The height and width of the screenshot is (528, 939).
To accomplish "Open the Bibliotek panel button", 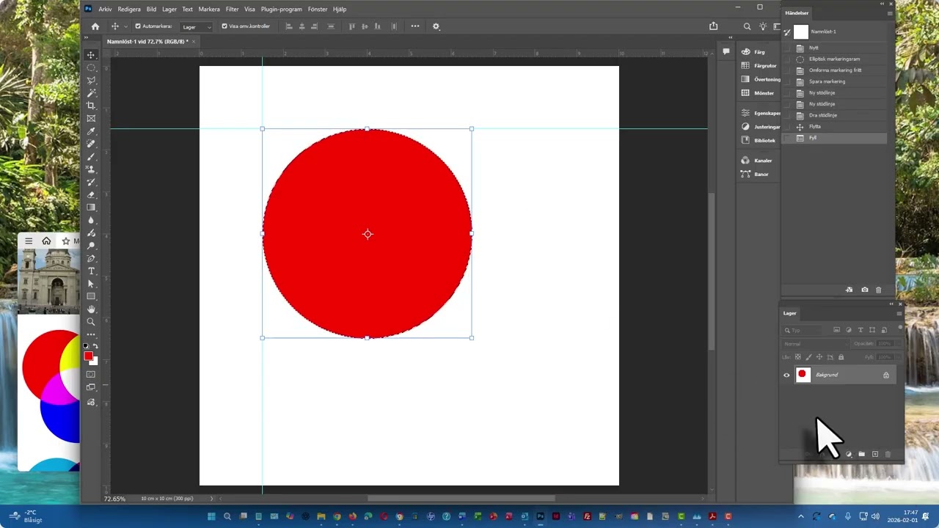I will pos(759,140).
